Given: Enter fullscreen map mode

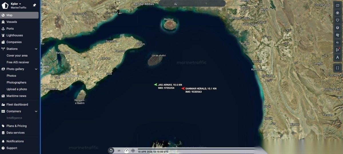Looking at the screenshot, I should pyautogui.click(x=338, y=68).
